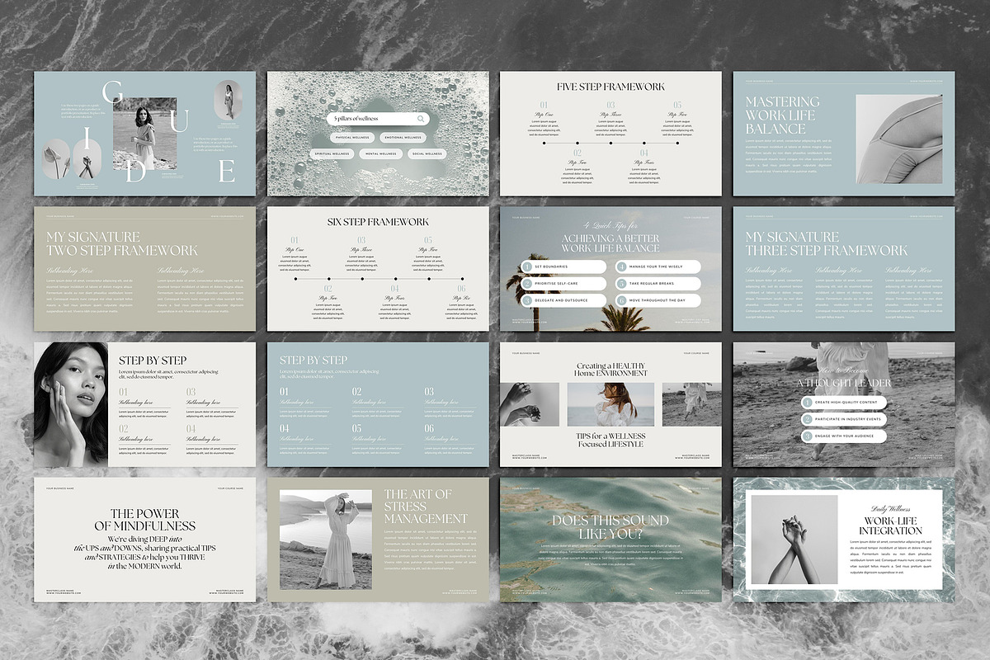990x660 pixels.
Task: Click the 'Six Step Framework' heading
Action: pyautogui.click(x=378, y=222)
